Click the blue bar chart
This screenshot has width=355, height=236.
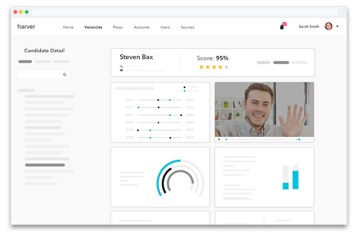[x=291, y=177]
